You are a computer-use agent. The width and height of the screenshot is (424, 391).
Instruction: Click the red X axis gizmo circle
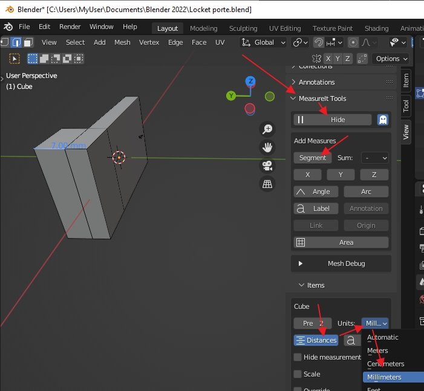click(x=250, y=109)
